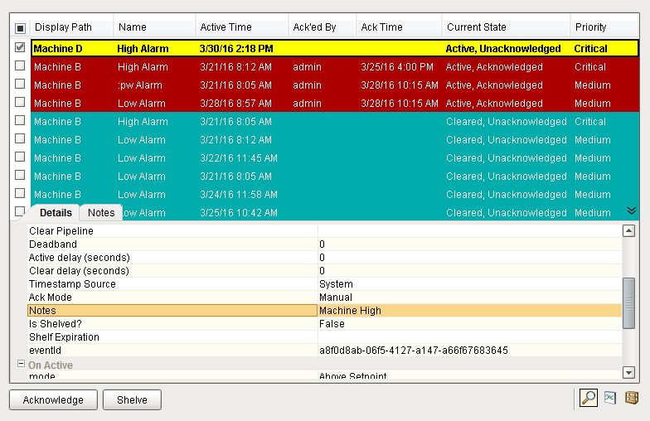Collapse the On Active section

tap(21, 364)
